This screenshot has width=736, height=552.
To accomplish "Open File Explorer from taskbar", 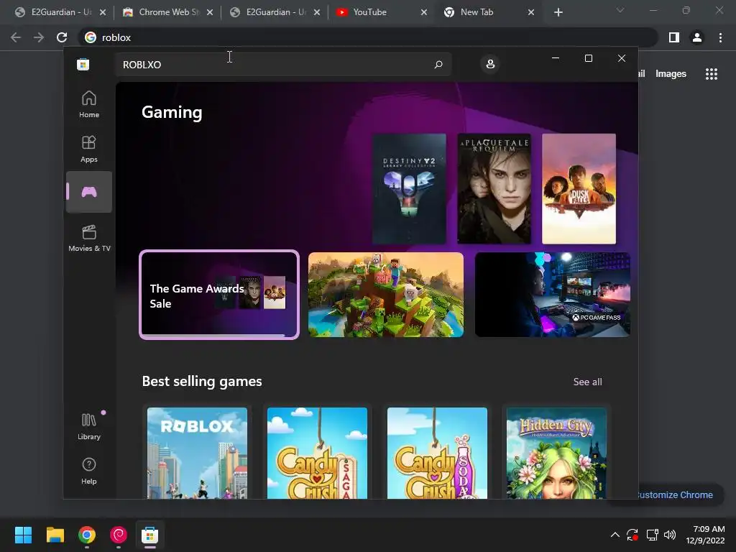I will click(x=55, y=535).
